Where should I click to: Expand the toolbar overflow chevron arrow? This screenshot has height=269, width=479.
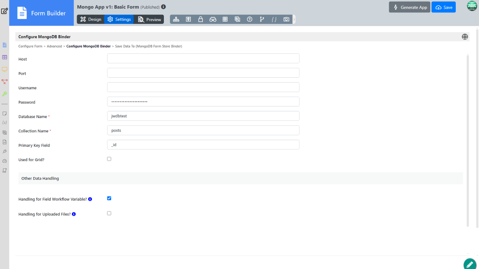pos(294,19)
